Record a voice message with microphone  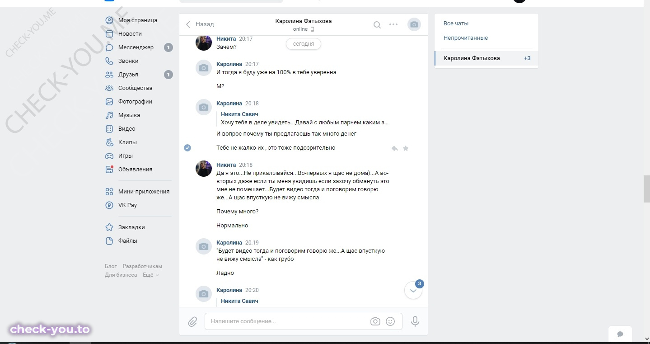[415, 321]
